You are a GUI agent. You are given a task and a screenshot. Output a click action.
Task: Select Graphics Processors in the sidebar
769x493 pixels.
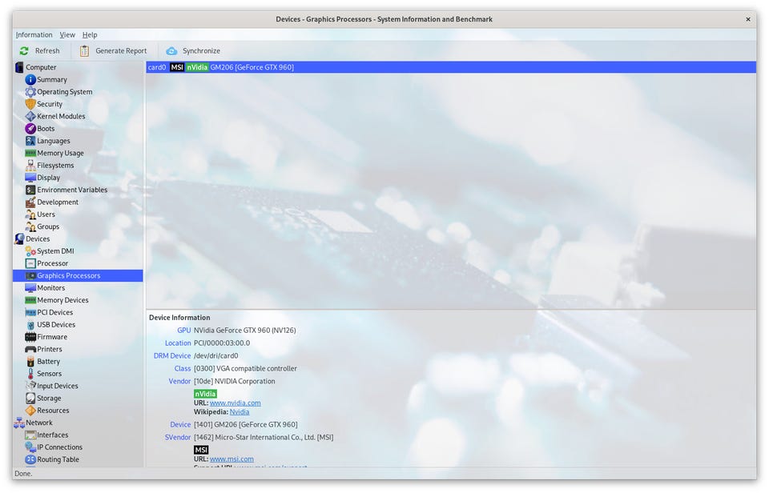pyautogui.click(x=78, y=275)
